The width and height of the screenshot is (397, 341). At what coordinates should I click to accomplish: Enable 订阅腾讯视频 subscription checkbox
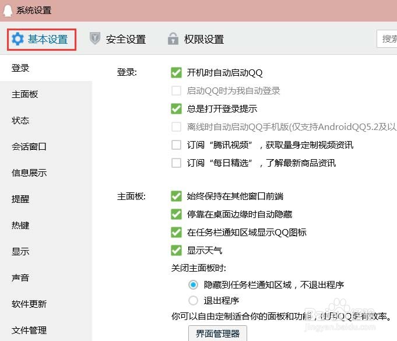tap(176, 145)
